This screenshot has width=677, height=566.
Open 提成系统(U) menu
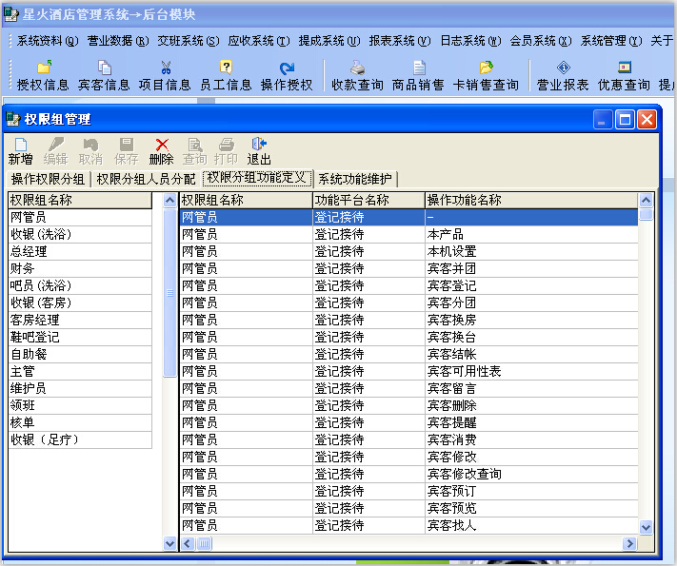[x=329, y=41]
